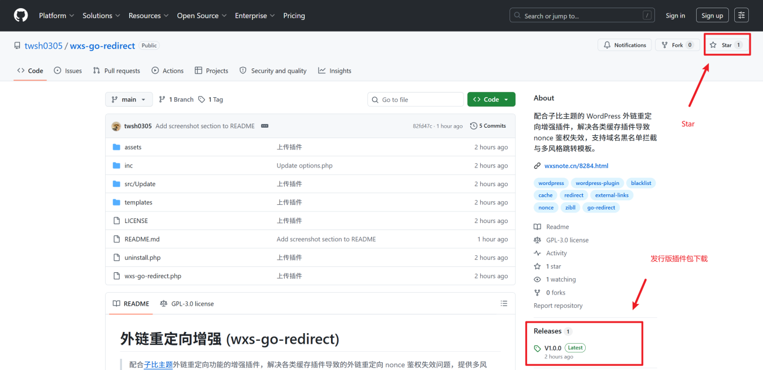Open appearance settings icon in header
The width and height of the screenshot is (763, 370).
click(741, 16)
